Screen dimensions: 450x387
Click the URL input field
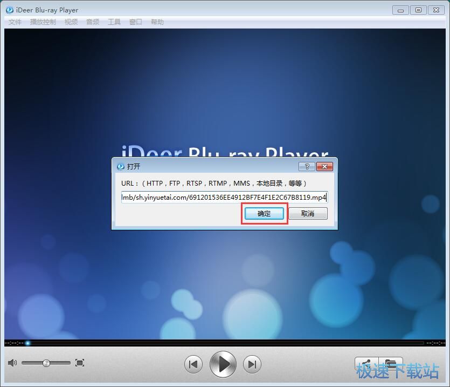point(224,197)
